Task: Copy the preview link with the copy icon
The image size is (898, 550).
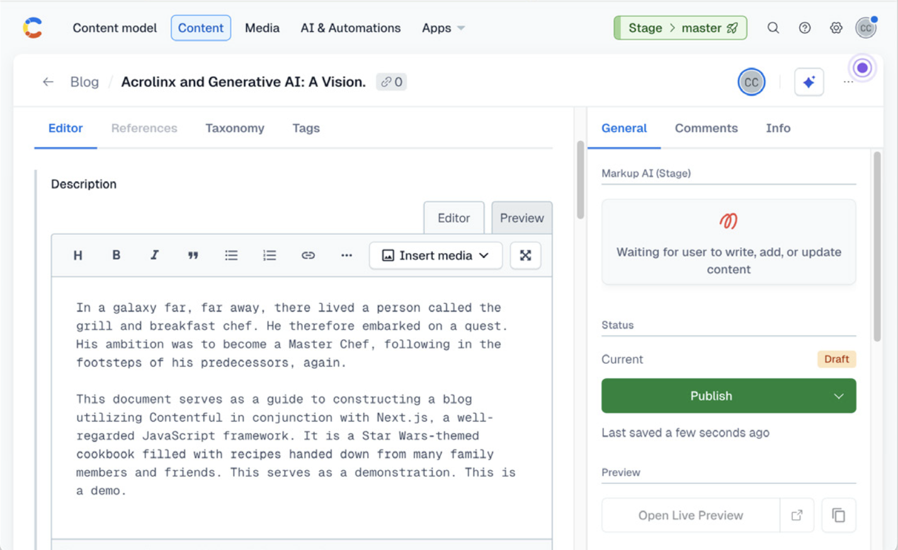Action: pyautogui.click(x=838, y=515)
